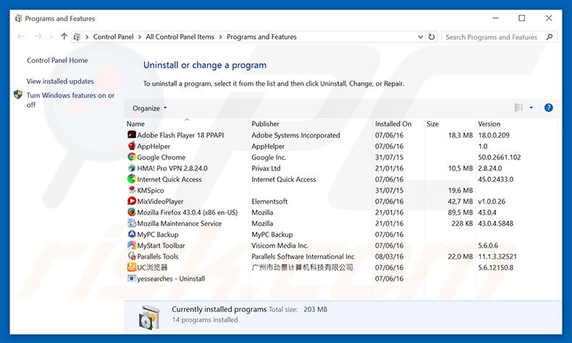Click the Control Panel icon in address bar
572x343 pixels.
[x=77, y=37]
